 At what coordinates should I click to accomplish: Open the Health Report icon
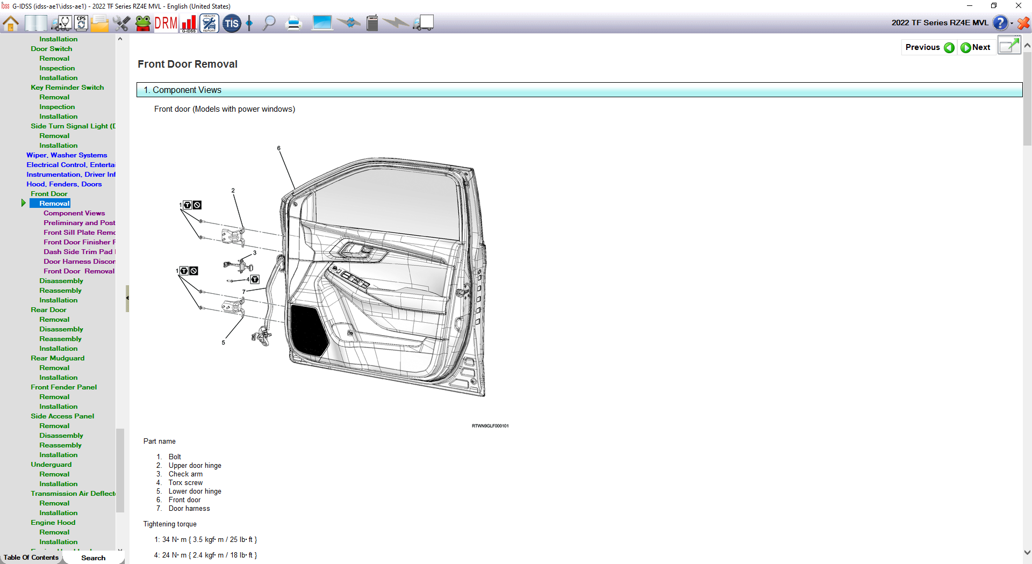click(x=209, y=23)
